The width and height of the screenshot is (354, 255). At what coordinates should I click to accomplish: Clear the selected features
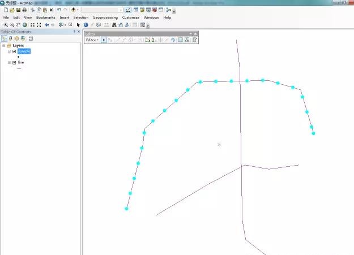(x=70, y=24)
